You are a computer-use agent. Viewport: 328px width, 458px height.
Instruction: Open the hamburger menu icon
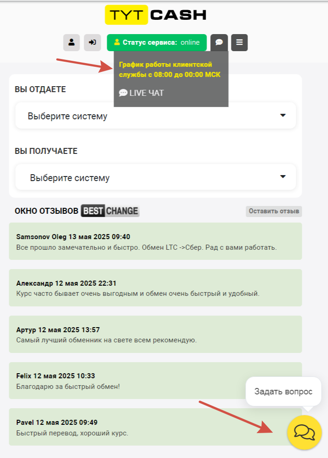[x=239, y=42]
